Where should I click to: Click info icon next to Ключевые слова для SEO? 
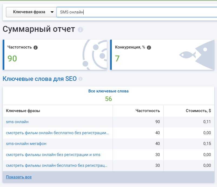coord(80,79)
